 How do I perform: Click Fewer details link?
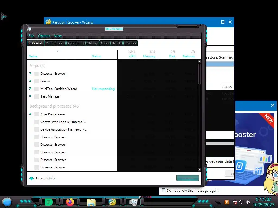click(45, 178)
